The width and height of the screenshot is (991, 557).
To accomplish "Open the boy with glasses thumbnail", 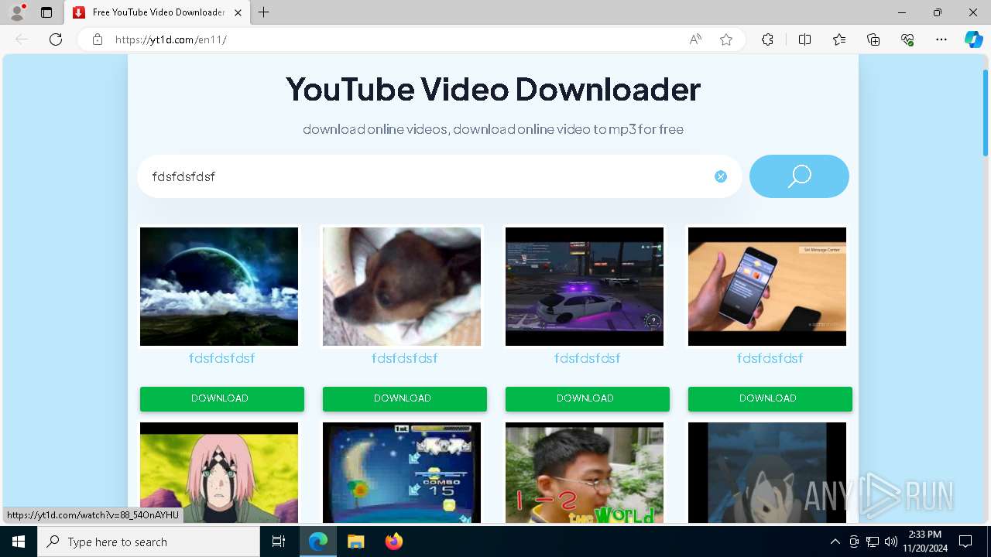I will click(x=585, y=473).
